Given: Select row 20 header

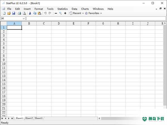Looking at the screenshot, I should pyautogui.click(x=4, y=104).
